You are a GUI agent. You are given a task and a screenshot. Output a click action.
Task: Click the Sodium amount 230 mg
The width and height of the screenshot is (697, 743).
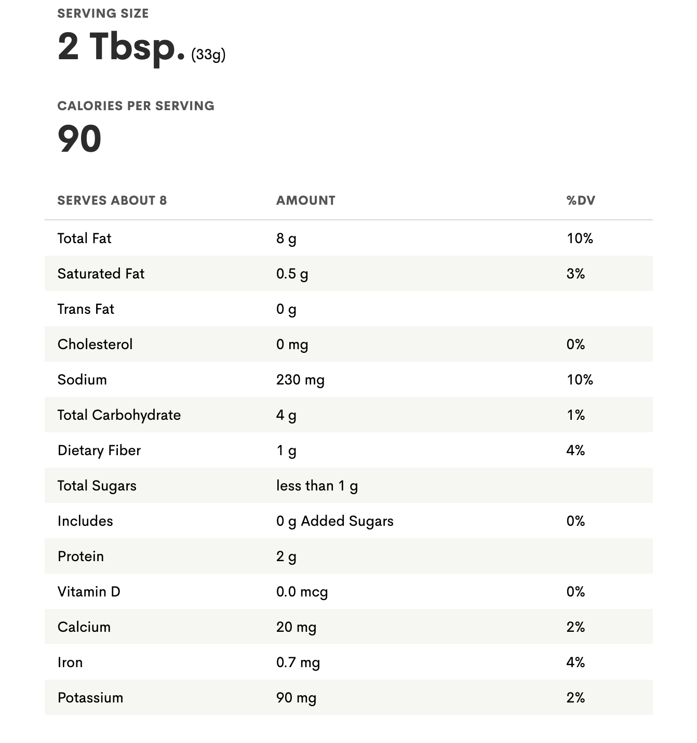[x=300, y=380]
